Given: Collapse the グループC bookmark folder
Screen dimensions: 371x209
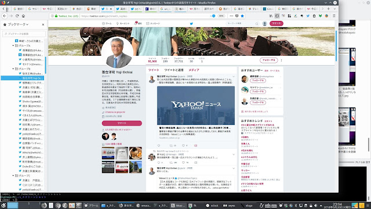Looking at the screenshot, I should (x=13, y=175).
